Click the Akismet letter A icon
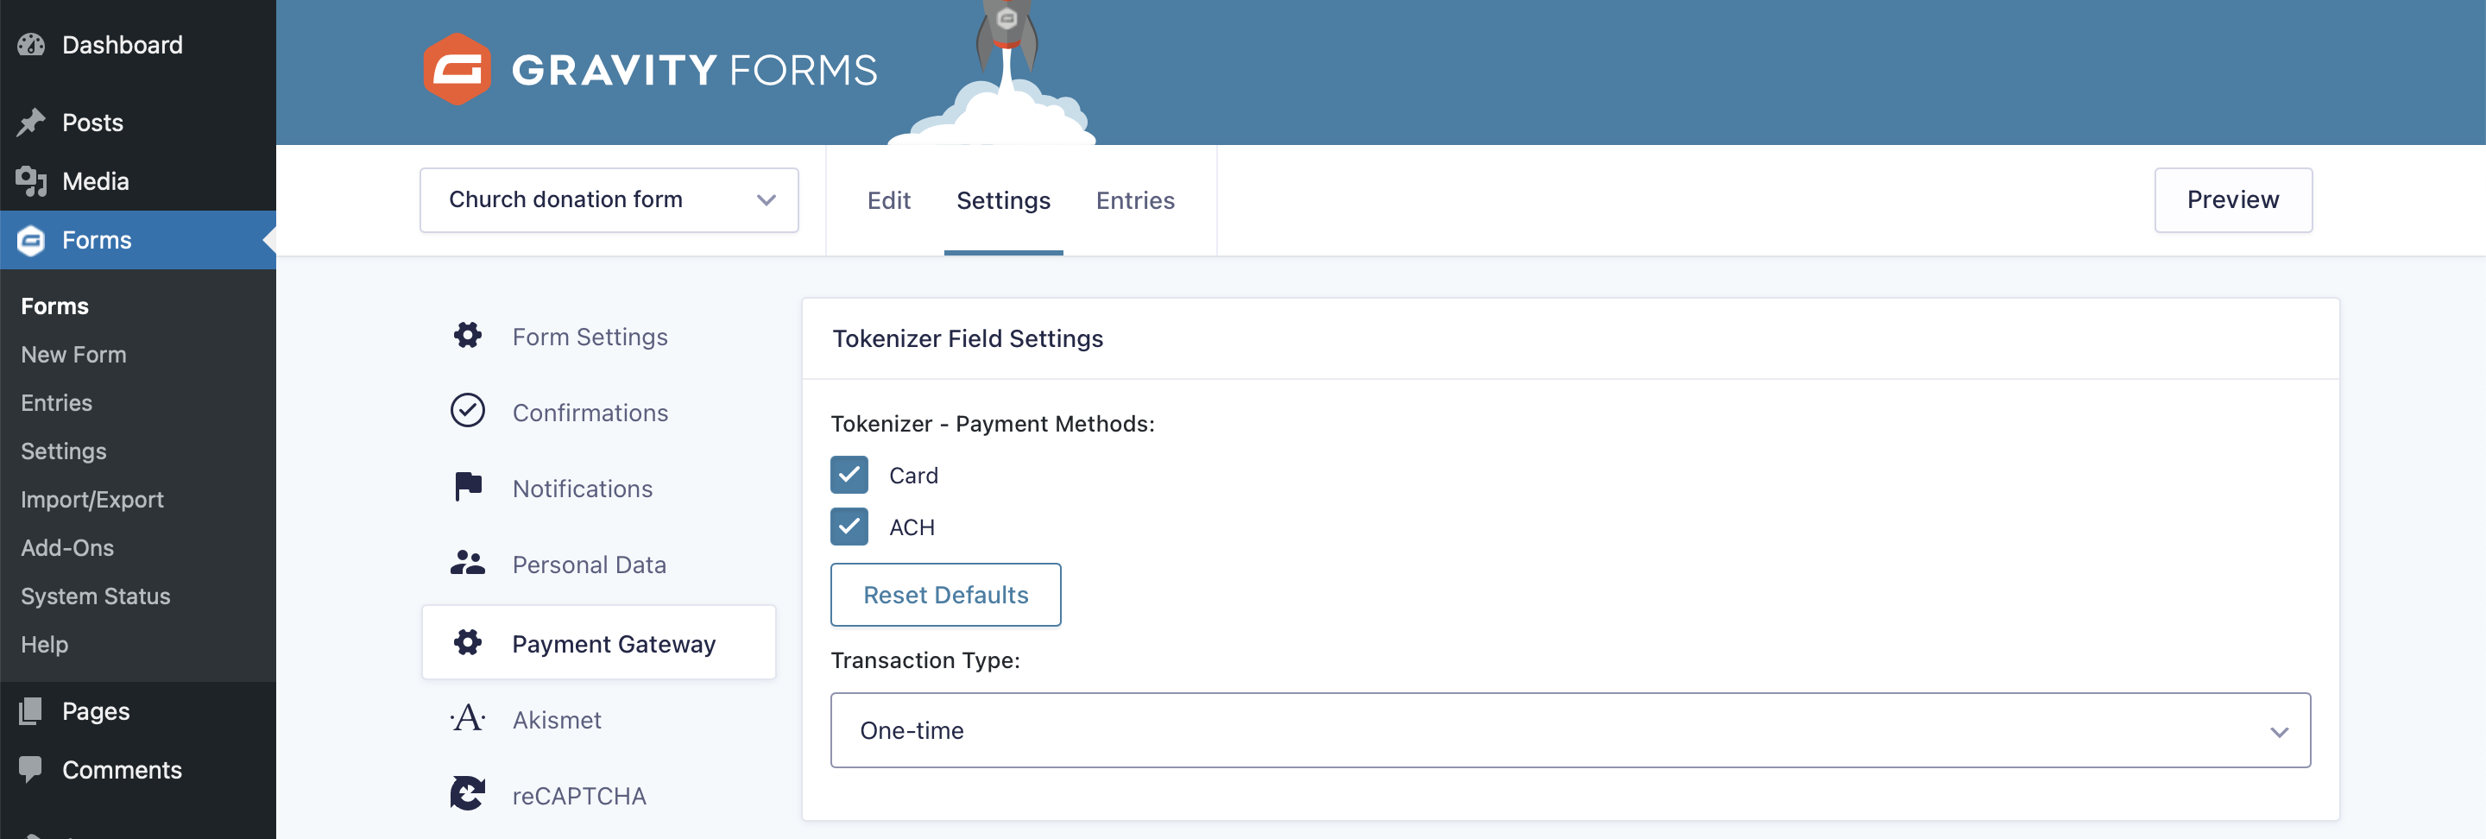The width and height of the screenshot is (2486, 839). (x=468, y=719)
